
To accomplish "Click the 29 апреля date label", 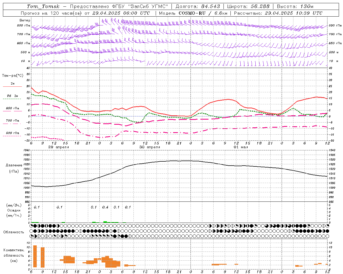I will (x=58, y=147).
